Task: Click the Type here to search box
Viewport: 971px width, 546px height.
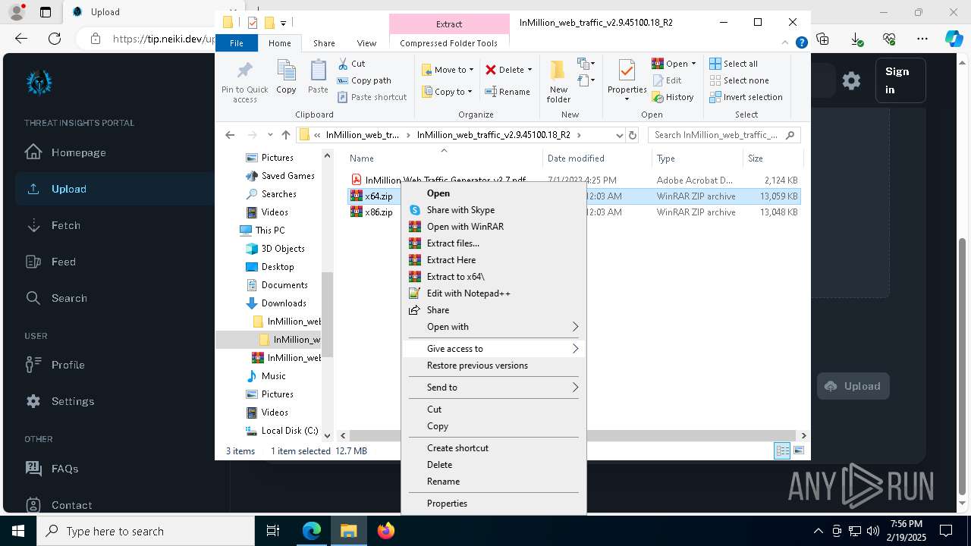Action: (x=146, y=531)
